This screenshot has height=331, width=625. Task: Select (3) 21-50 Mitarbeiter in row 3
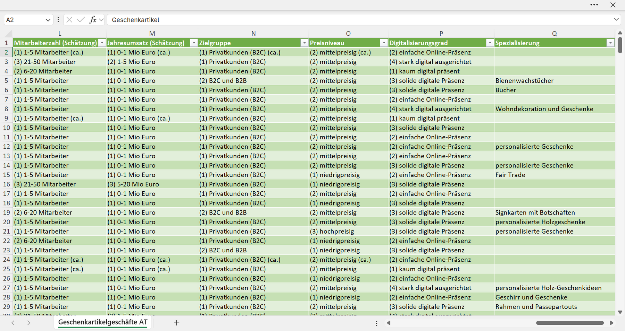[60, 62]
